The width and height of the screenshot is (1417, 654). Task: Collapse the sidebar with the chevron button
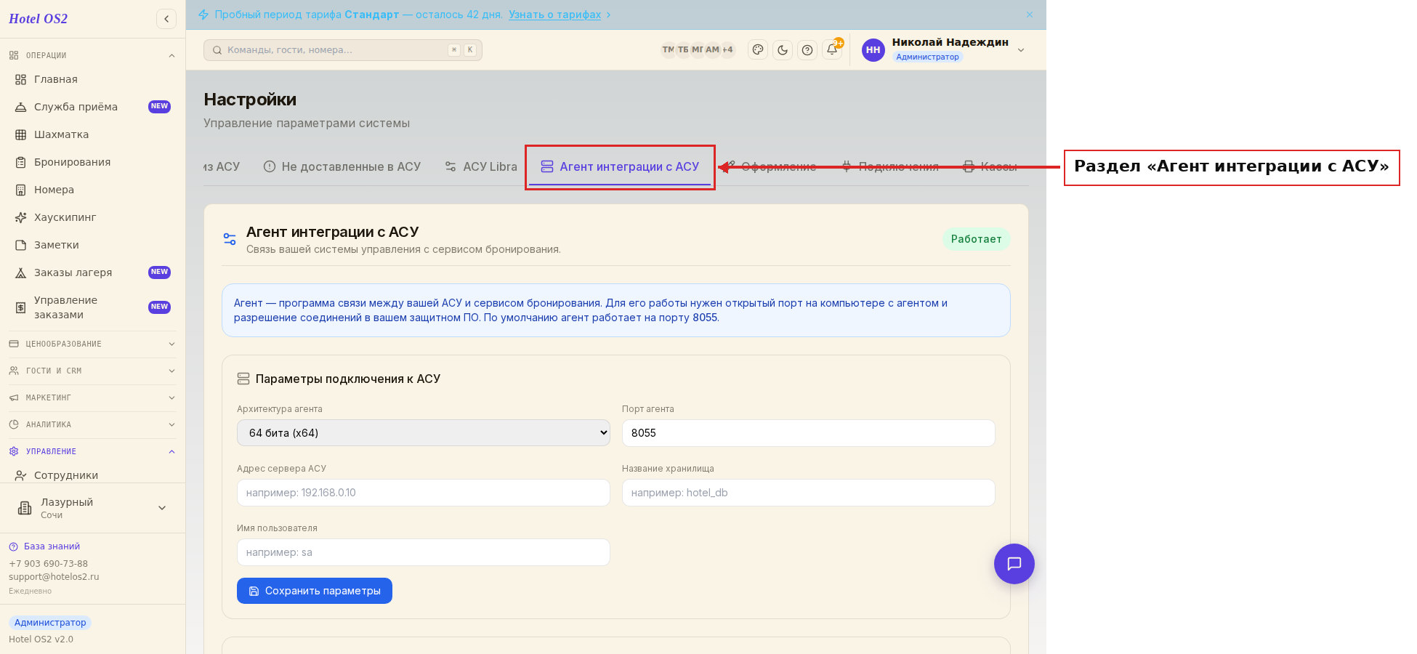(x=166, y=19)
